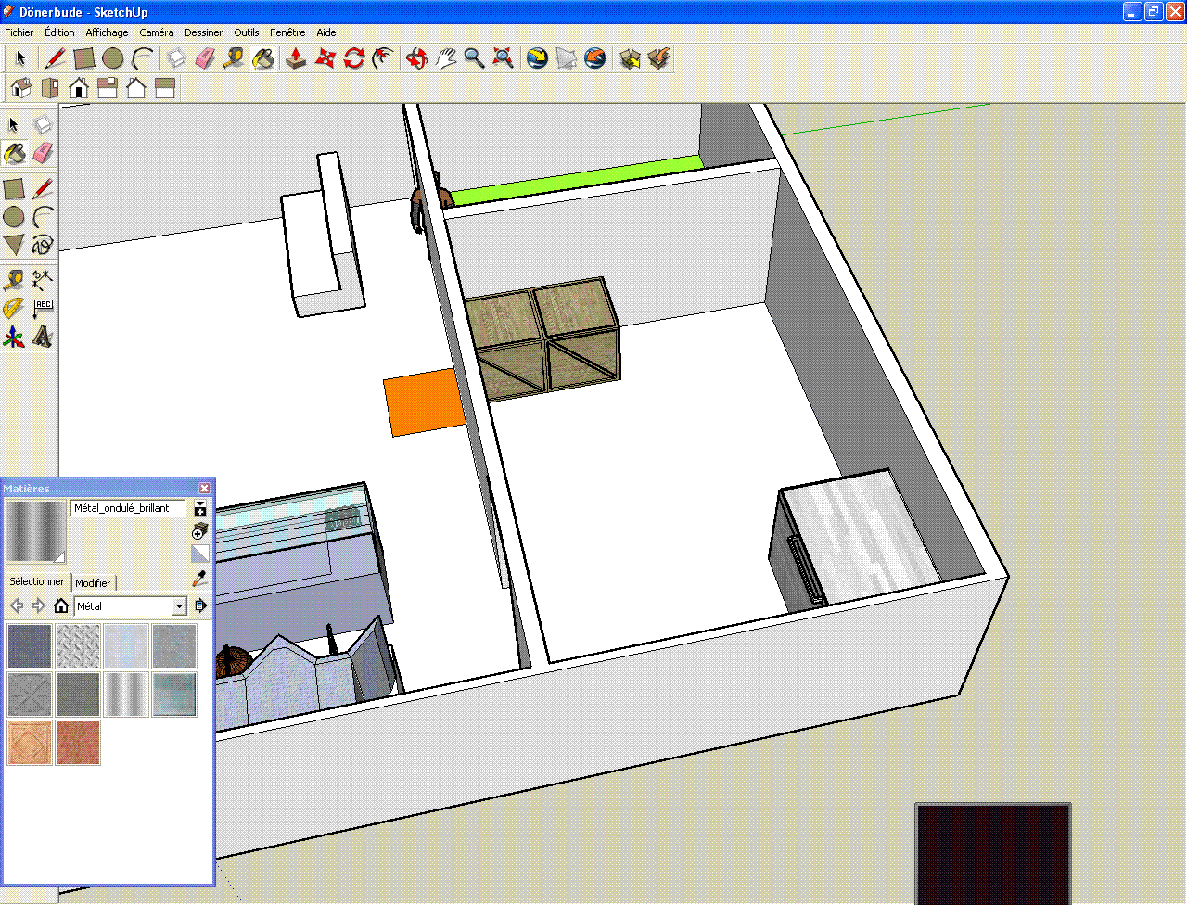Click the Orbit camera tool
This screenshot has width=1187, height=905.
(x=416, y=58)
